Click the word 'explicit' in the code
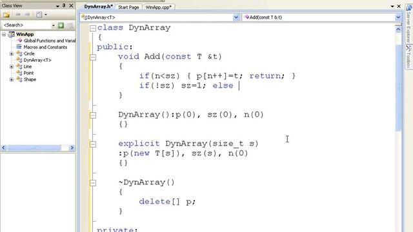This screenshot has height=232, width=413. coord(139,144)
